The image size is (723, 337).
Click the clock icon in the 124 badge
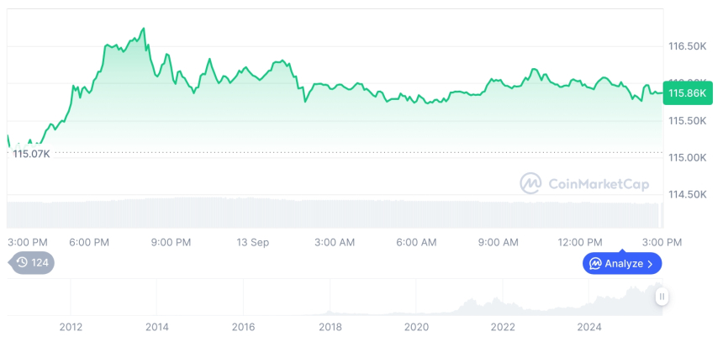pyautogui.click(x=22, y=263)
